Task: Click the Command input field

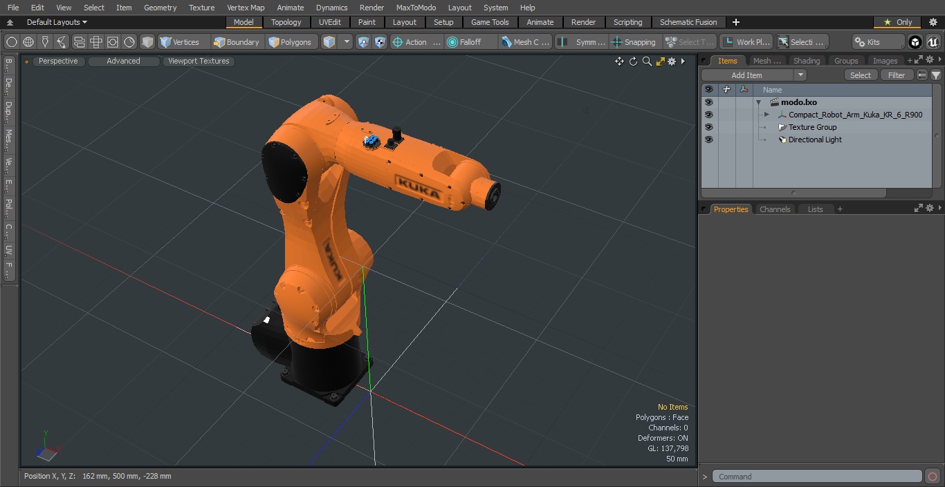Action: 817,477
